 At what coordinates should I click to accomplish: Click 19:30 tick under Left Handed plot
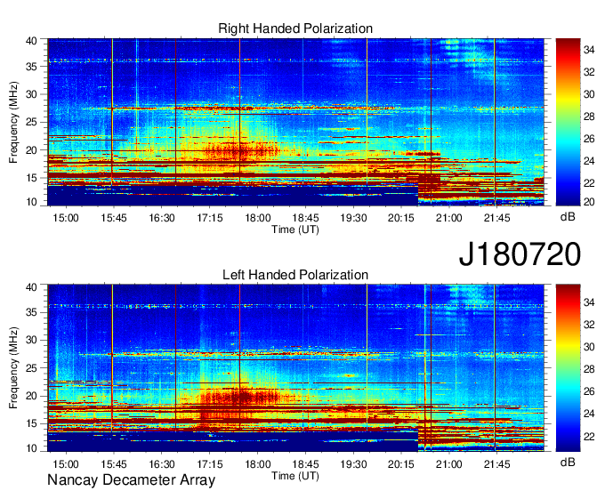click(353, 464)
